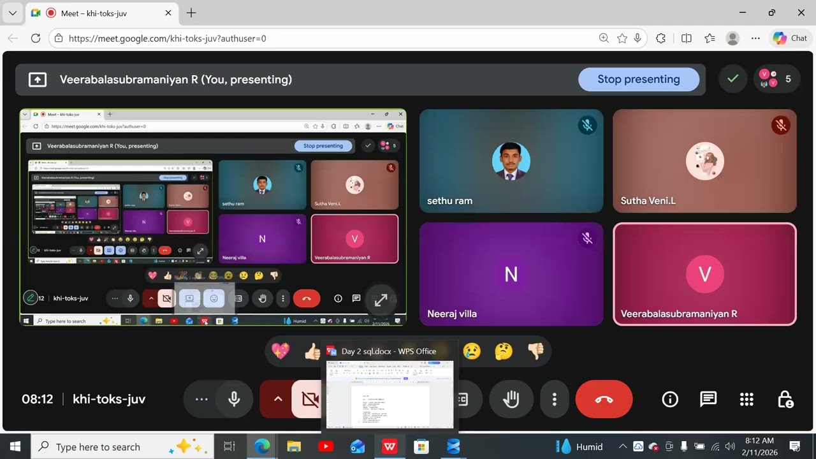Open zoom control in address bar
The width and height of the screenshot is (816, 459).
(604, 38)
